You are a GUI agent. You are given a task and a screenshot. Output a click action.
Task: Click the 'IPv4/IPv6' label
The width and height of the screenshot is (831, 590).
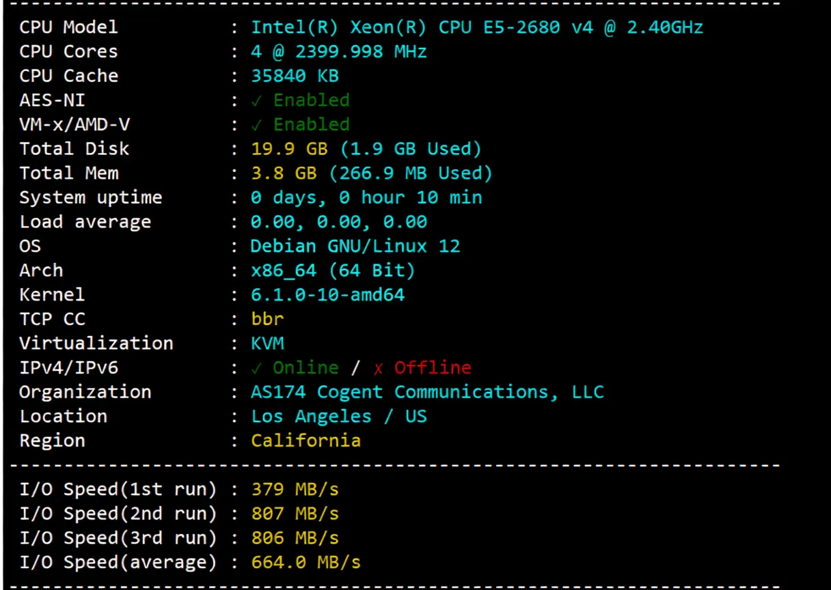(x=68, y=368)
